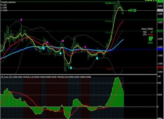Click the 1.0205 price scale label
The height and width of the screenshot is (119, 164).
(x=160, y=55)
